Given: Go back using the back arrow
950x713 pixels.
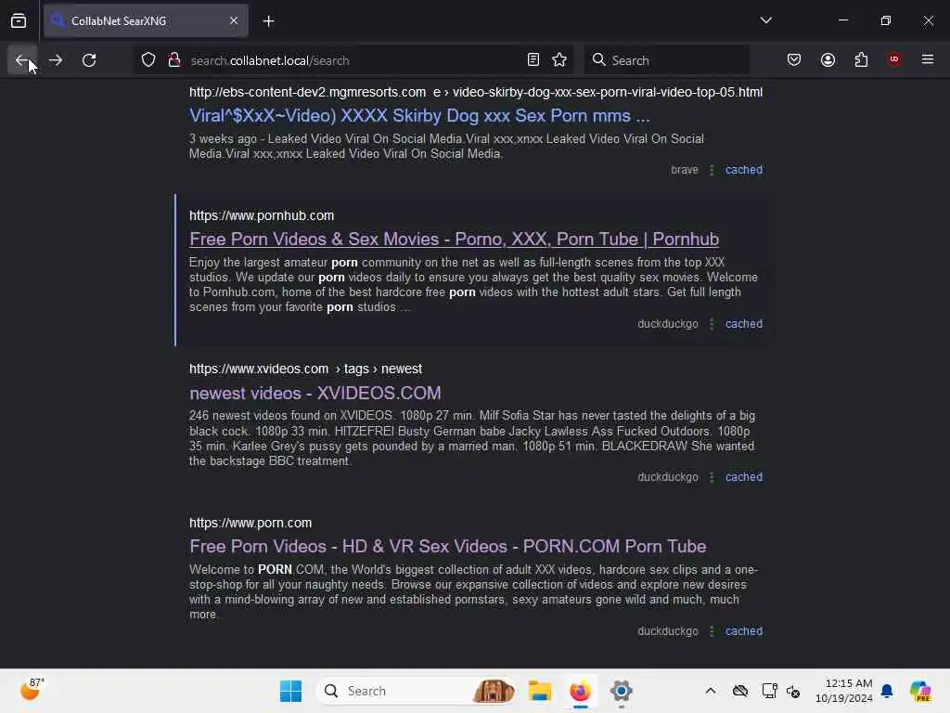Looking at the screenshot, I should click(x=22, y=60).
